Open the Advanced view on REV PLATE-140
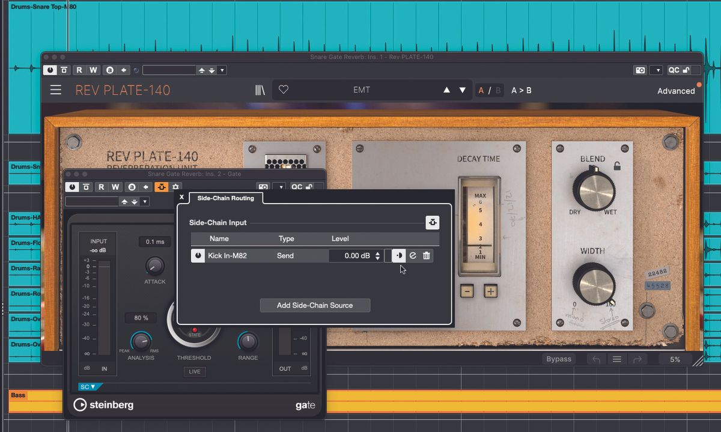Screen dimensions: 721x432 pyautogui.click(x=677, y=91)
